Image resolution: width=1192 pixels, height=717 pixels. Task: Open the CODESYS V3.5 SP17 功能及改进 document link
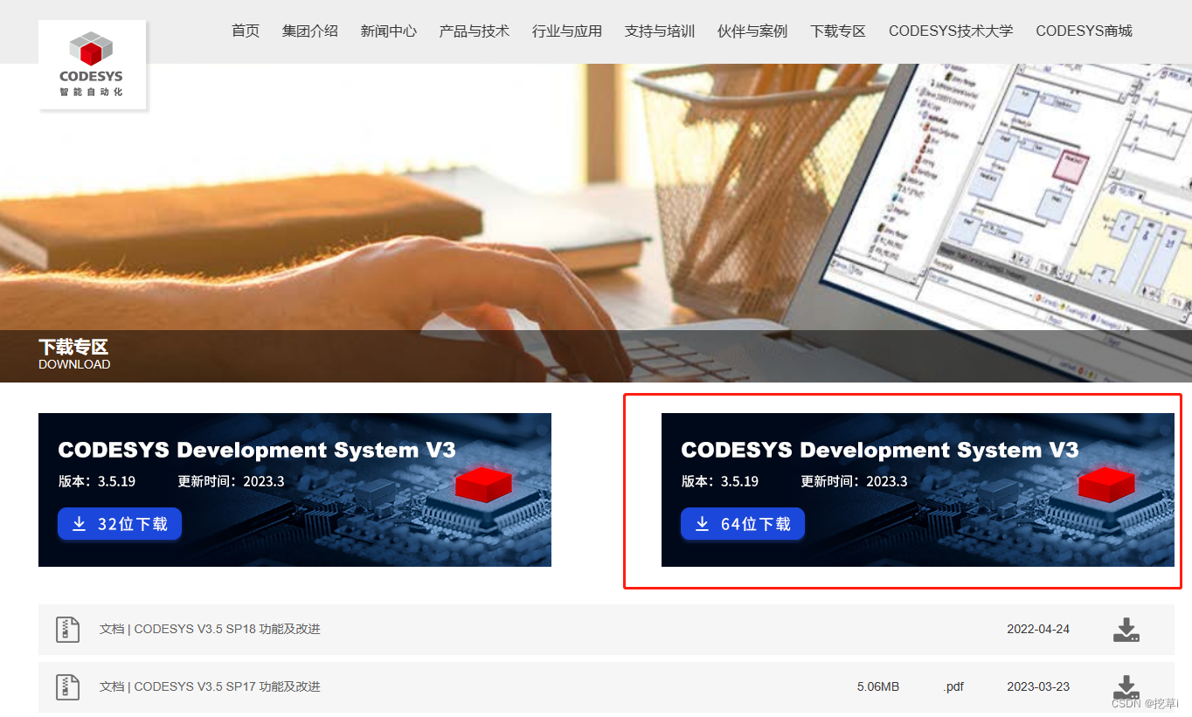pos(210,686)
